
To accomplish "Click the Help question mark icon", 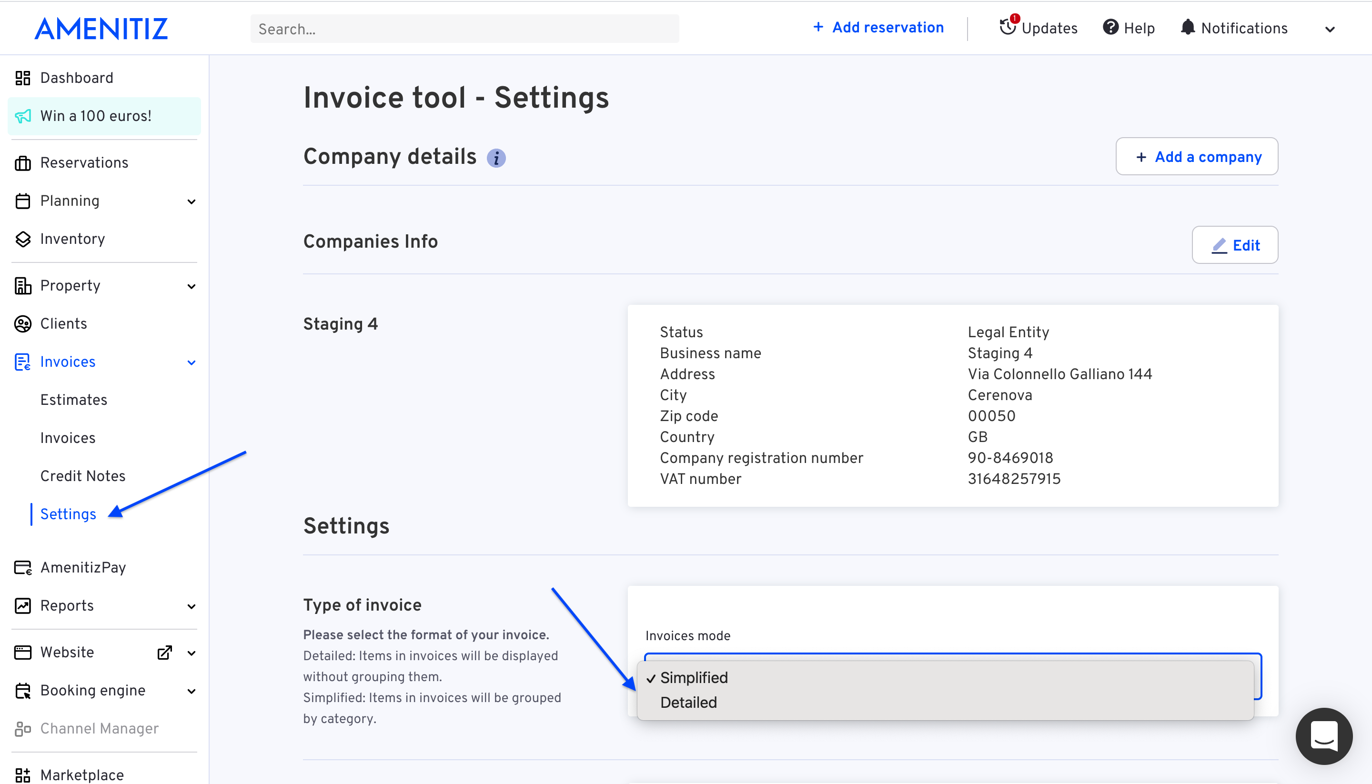I will click(x=1110, y=27).
